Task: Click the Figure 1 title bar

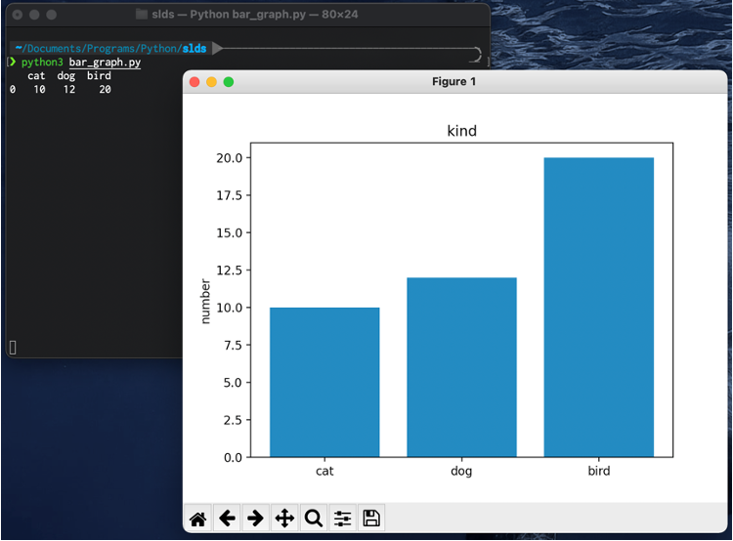Action: 453,82
